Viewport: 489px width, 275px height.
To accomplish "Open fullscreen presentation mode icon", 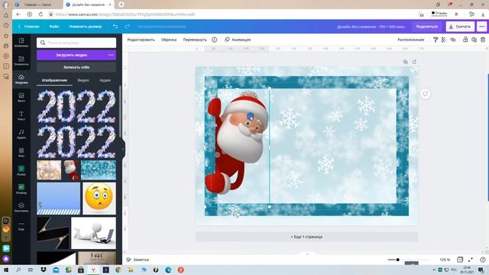I will coord(471,260).
